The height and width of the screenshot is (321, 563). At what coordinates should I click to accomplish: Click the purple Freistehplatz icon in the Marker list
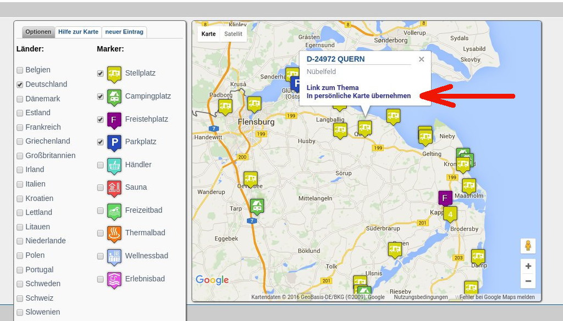114,120
